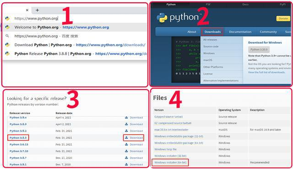
Task: Click the 'Download for Windows' heading
Action: [x=265, y=42]
